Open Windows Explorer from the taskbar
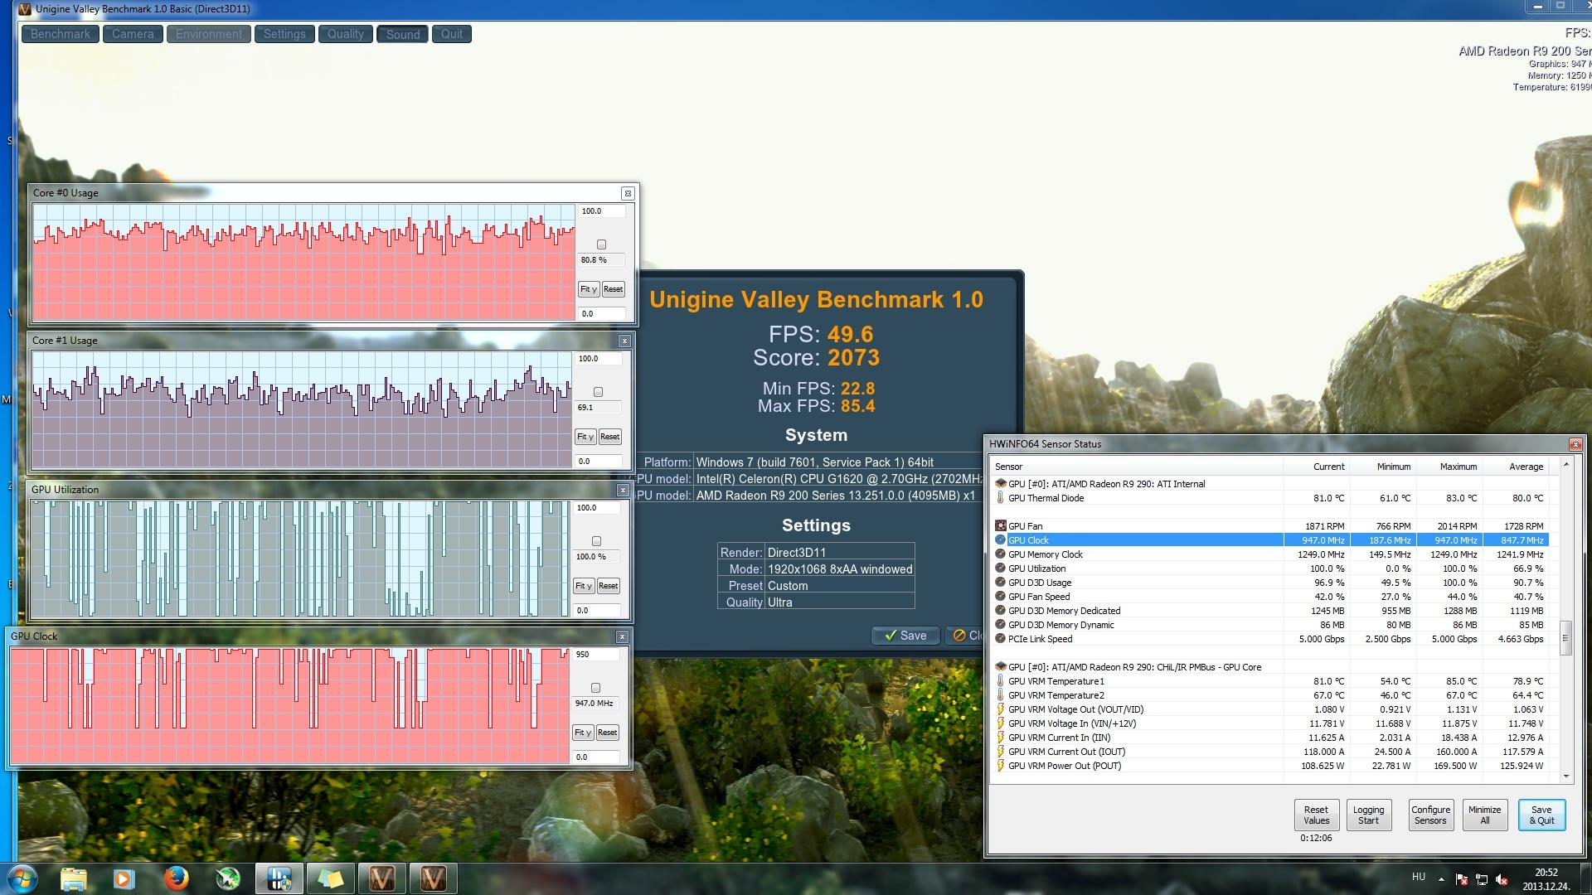 point(73,878)
